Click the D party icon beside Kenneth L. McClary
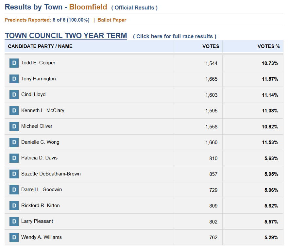This screenshot has width=290, height=248. (x=14, y=110)
